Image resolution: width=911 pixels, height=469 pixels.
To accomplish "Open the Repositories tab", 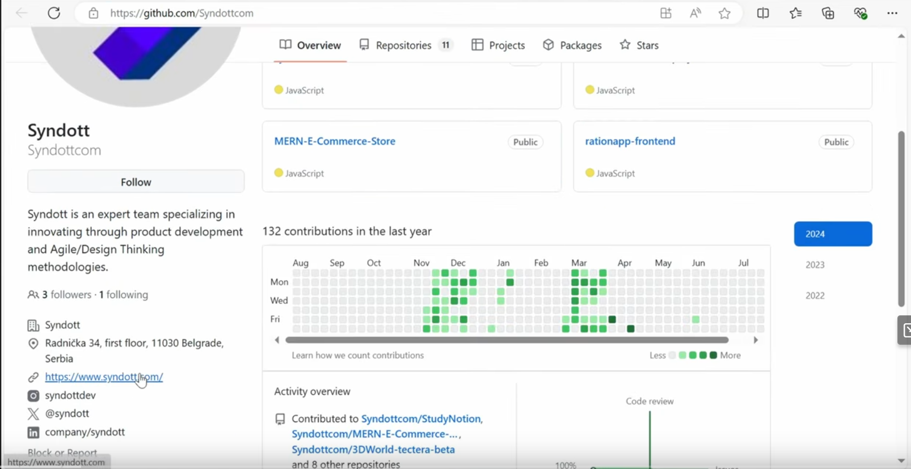I will [406, 45].
